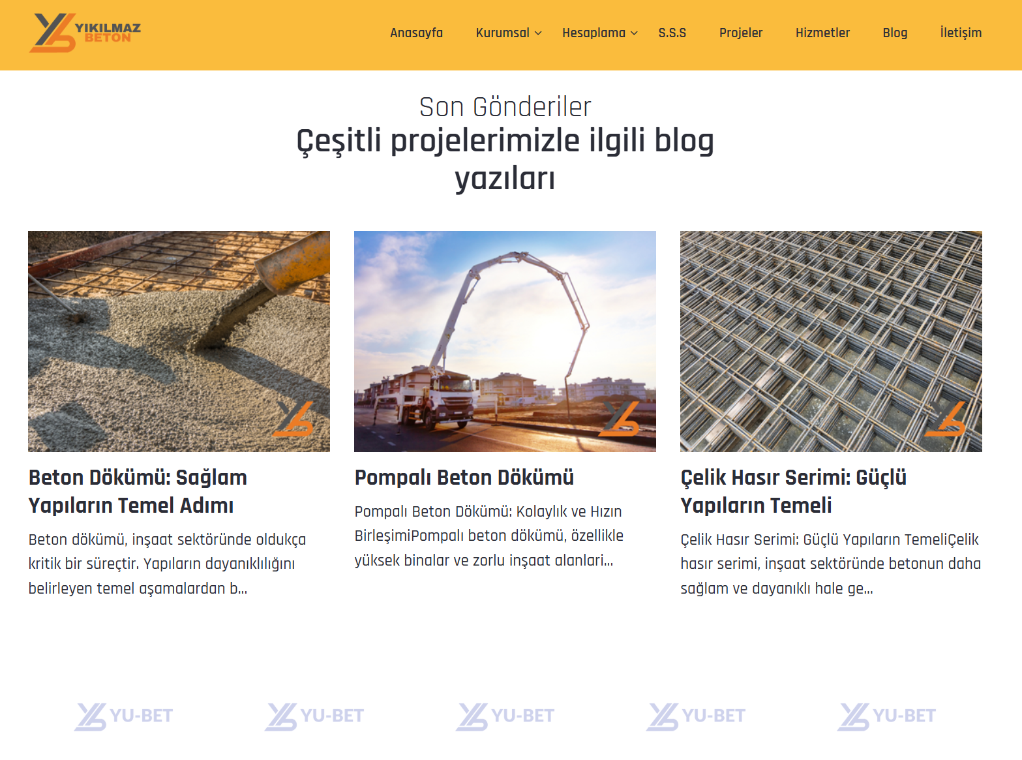The image size is (1022, 760).
Task: Open the S.S.S menu item
Action: click(672, 33)
